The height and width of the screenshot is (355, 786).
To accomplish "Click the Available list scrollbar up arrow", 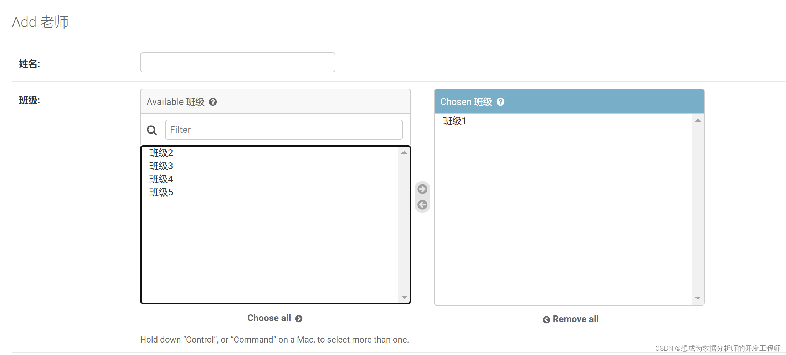I will [x=404, y=153].
